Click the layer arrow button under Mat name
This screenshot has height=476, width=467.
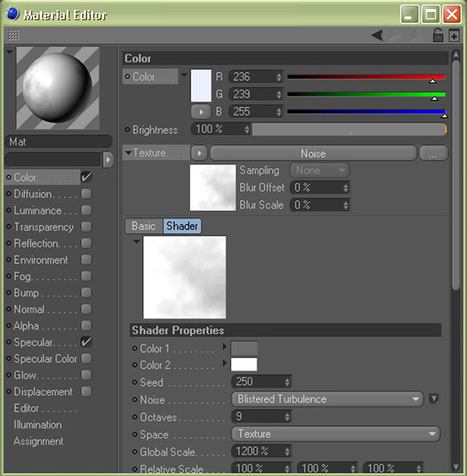point(108,159)
